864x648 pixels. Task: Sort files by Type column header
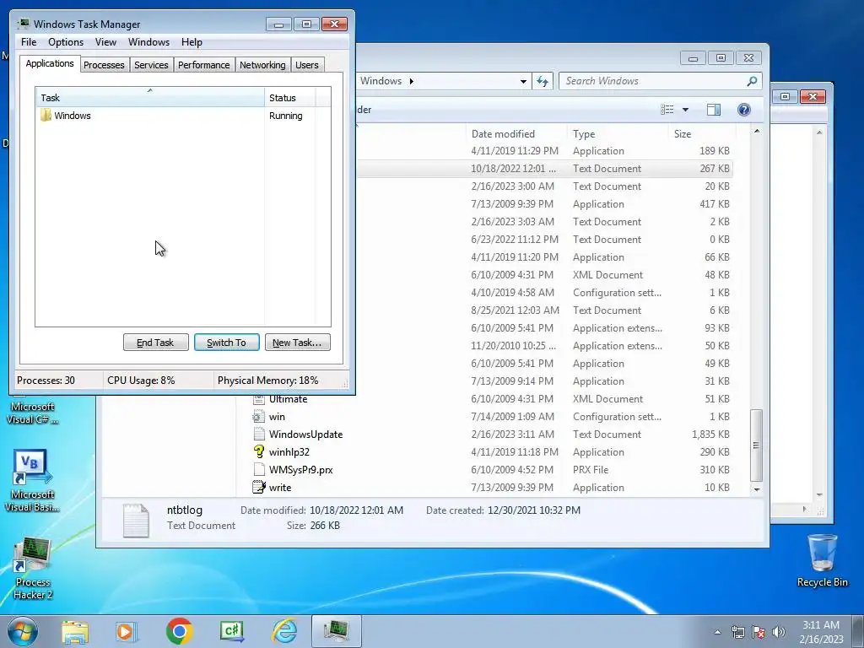pyautogui.click(x=617, y=134)
